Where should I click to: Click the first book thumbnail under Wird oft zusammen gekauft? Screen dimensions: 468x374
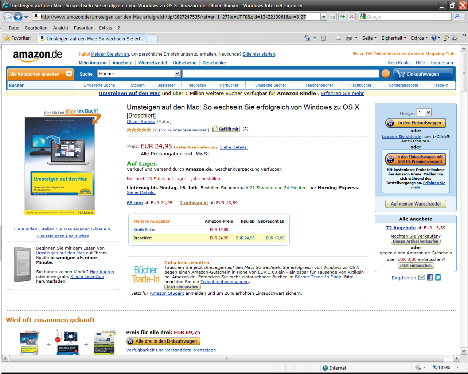coord(29,342)
